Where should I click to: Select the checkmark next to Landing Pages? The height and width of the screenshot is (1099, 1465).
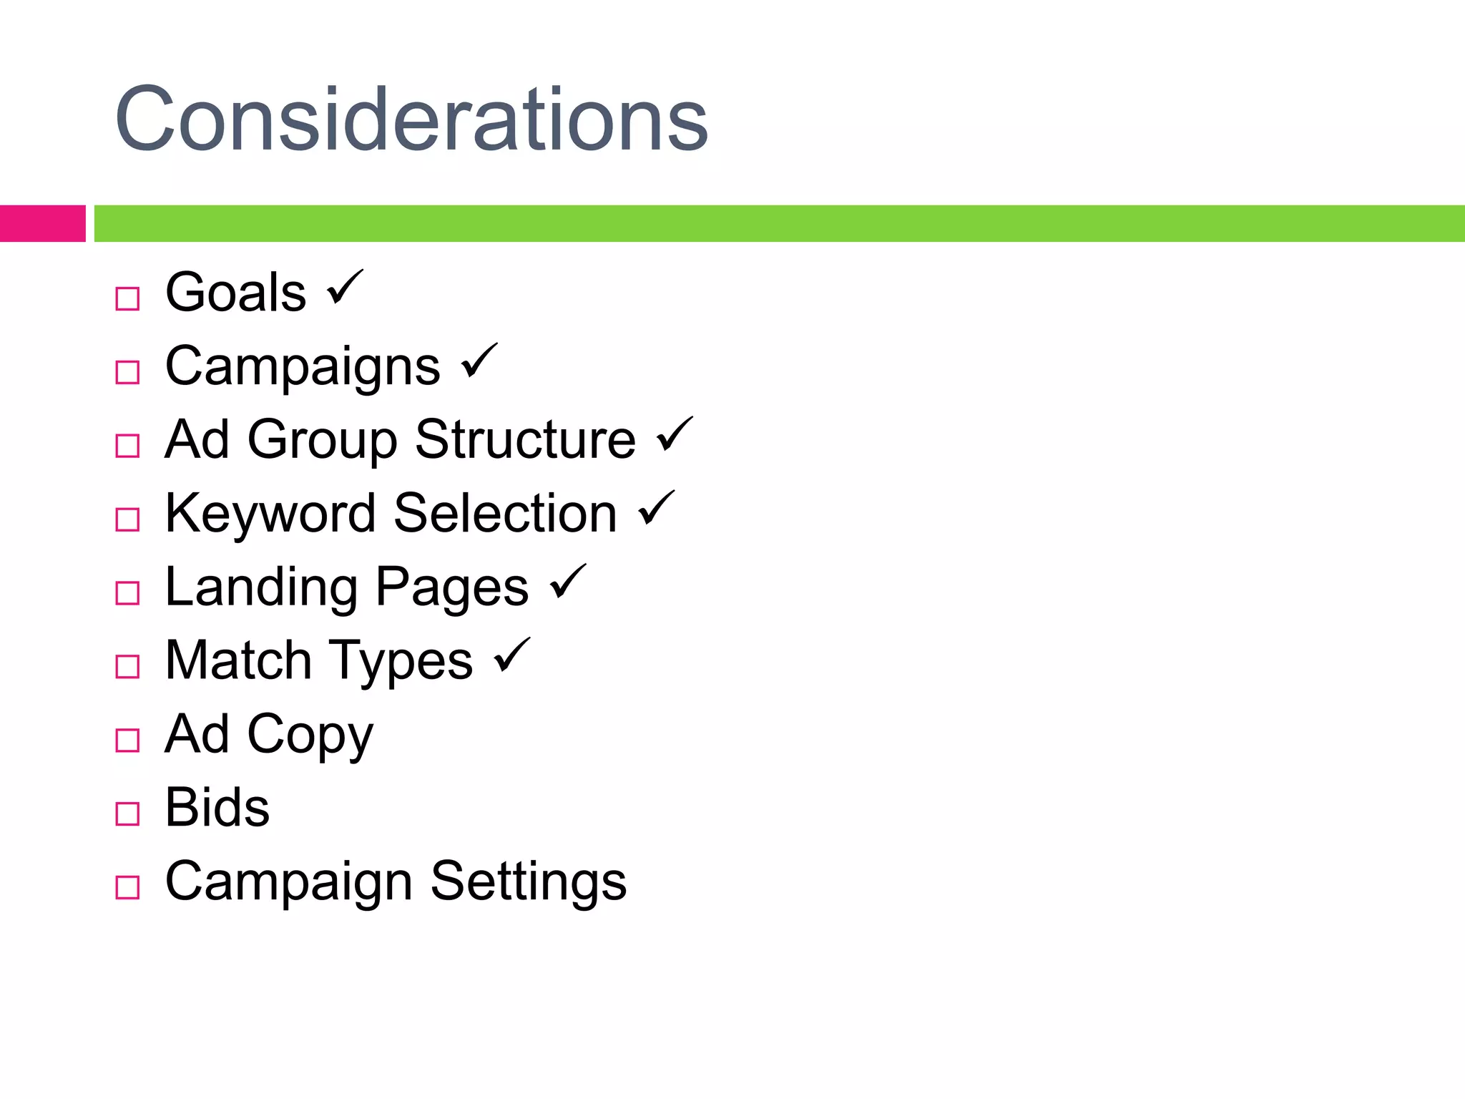click(x=567, y=582)
